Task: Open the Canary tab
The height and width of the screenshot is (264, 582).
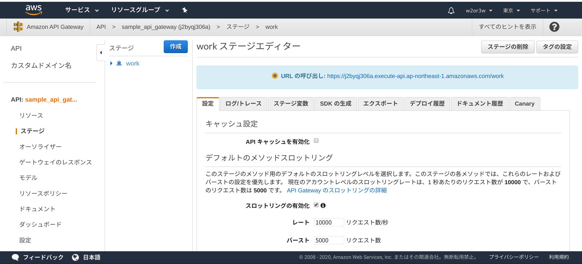Action: point(524,104)
